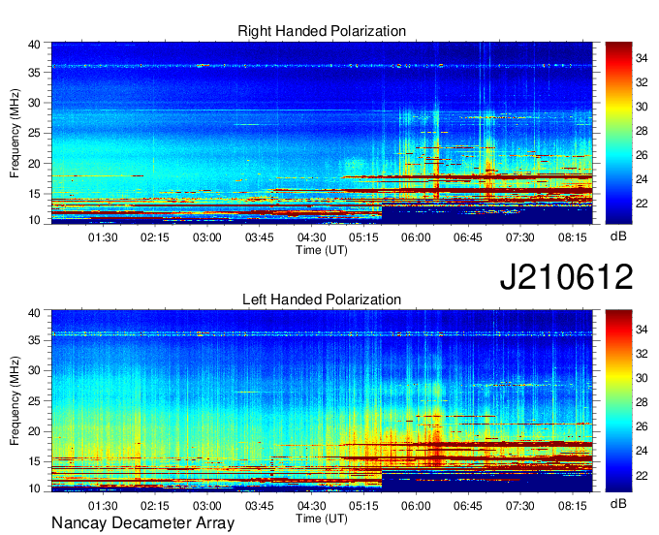Image resolution: width=659 pixels, height=535 pixels.
Task: Click the 26 dB tick on bottom colorbar
Action: 642,426
